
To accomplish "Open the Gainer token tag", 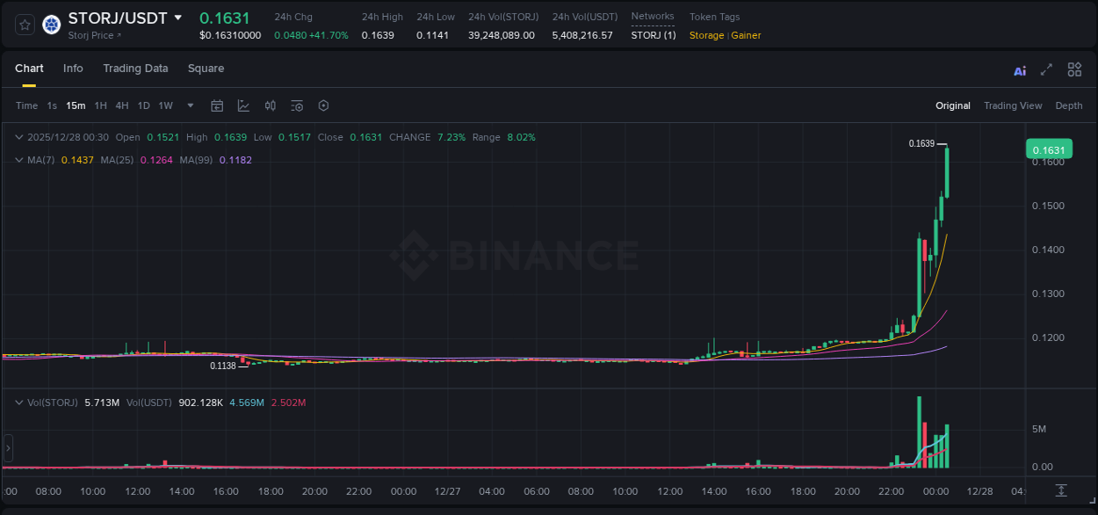I will click(x=745, y=36).
